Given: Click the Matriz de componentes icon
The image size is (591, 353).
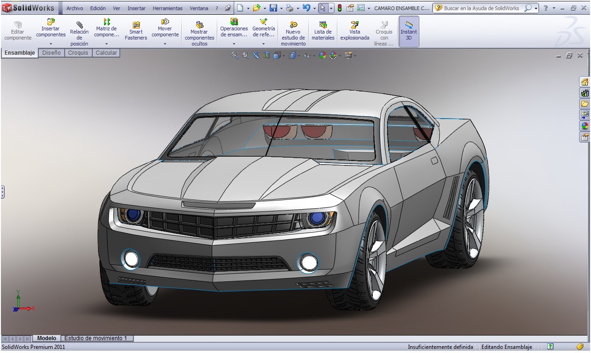Looking at the screenshot, I should (x=107, y=22).
